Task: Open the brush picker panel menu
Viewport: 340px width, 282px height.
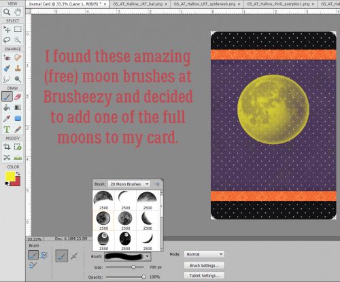Action: (x=157, y=184)
